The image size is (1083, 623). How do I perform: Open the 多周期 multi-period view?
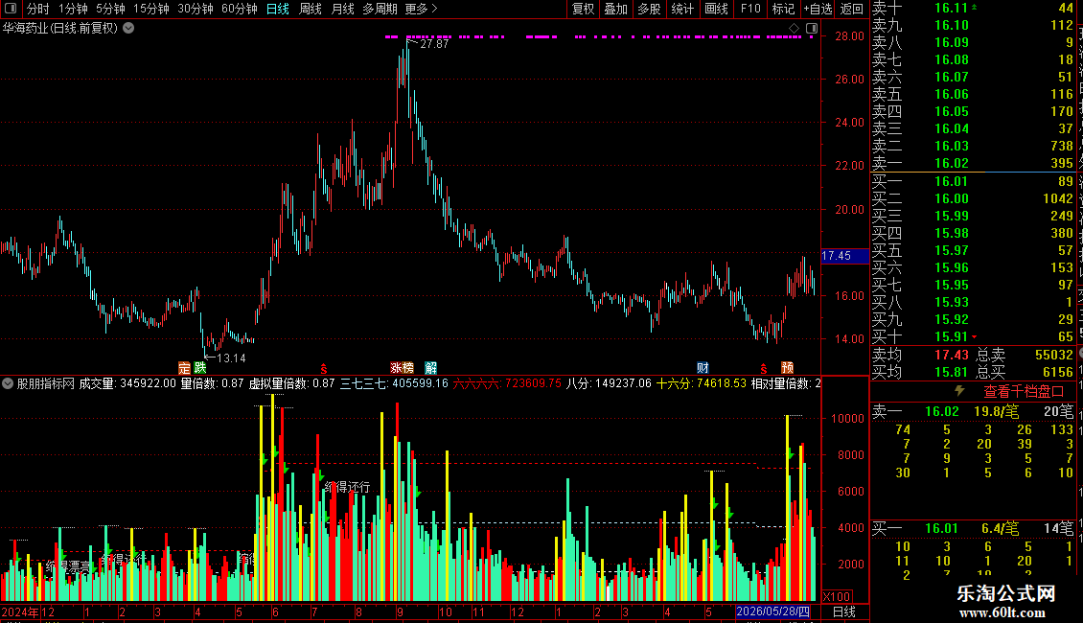pyautogui.click(x=380, y=9)
